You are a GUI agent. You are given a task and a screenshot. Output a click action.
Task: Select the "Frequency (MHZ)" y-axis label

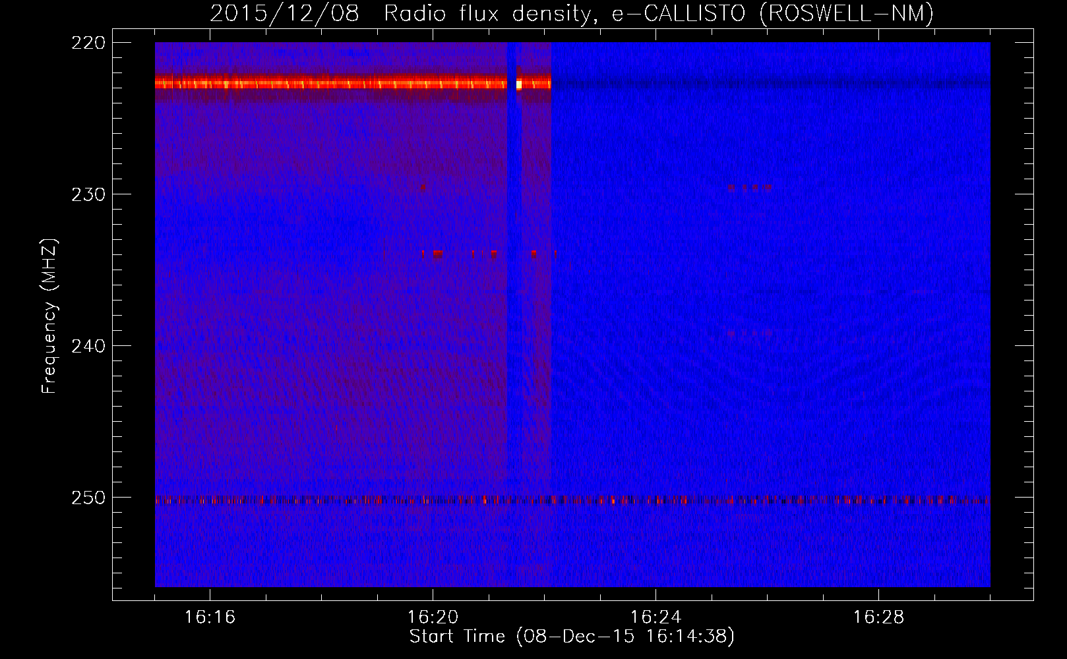pyautogui.click(x=49, y=316)
